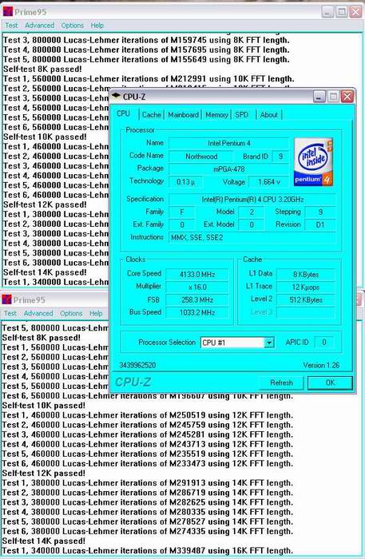Viewport: 365px width, 559px height.
Task: Click the Brand ID value 9
Action: pos(280,157)
